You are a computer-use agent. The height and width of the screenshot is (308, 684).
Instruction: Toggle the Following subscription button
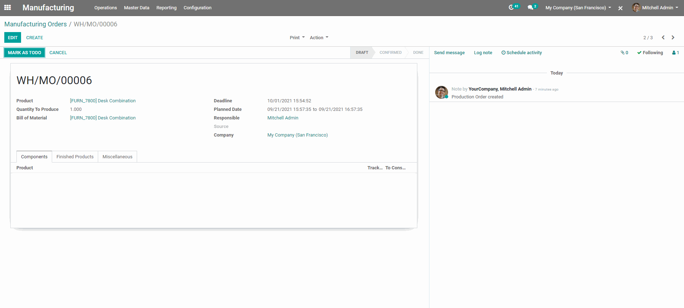point(650,52)
